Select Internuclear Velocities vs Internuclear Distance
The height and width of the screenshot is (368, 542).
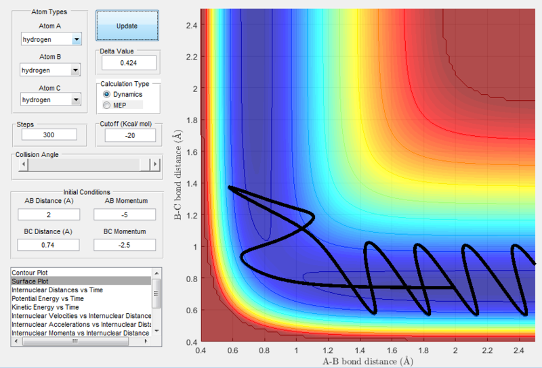(81, 316)
